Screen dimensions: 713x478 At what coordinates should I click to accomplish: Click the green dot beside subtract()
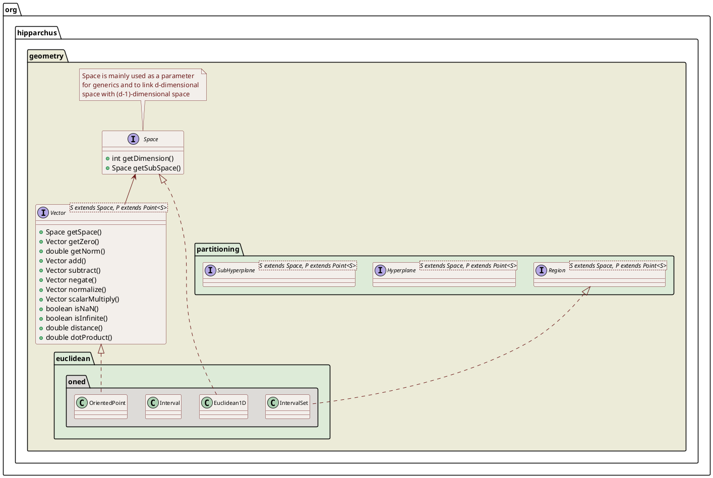click(x=41, y=271)
